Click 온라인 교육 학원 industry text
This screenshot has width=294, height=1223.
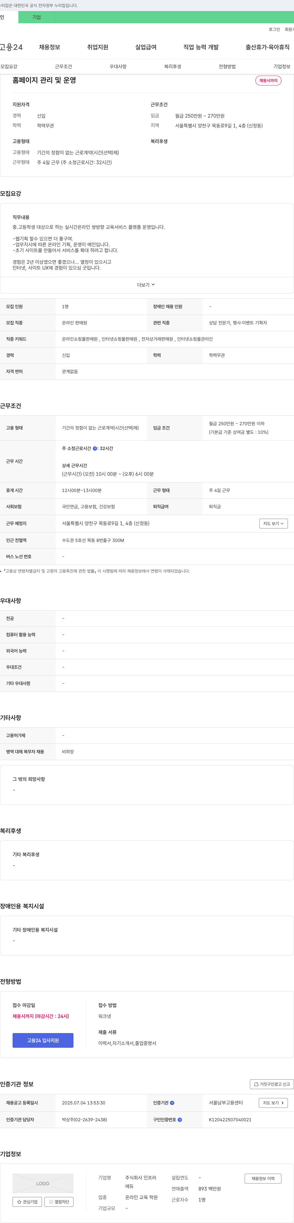(x=141, y=1197)
